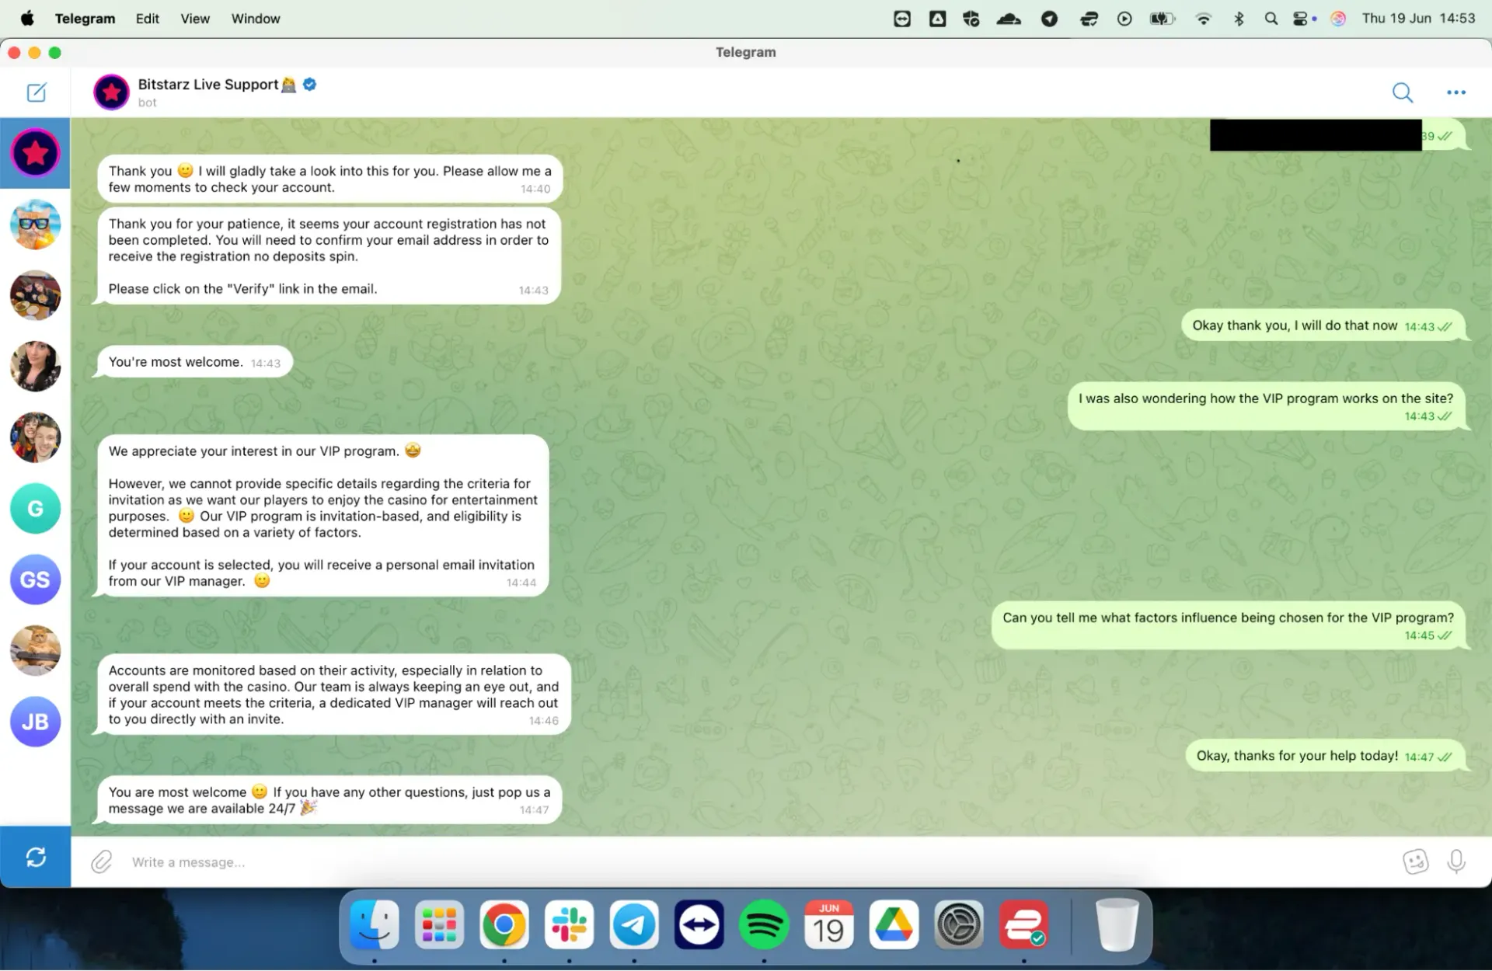The width and height of the screenshot is (1492, 971).
Task: Open the couple photo avatar chat
Action: pos(35,437)
